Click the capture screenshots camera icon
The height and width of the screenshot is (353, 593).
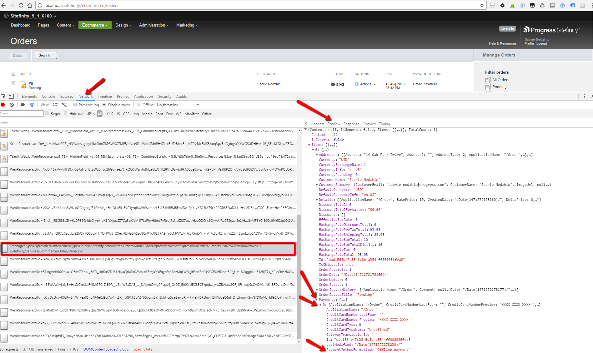tap(23, 105)
